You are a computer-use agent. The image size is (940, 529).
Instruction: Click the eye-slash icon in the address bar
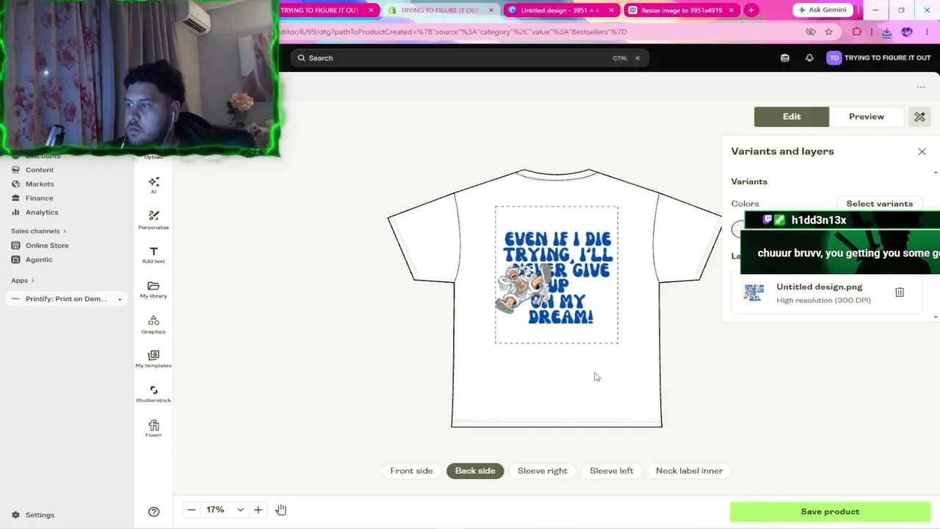click(811, 32)
